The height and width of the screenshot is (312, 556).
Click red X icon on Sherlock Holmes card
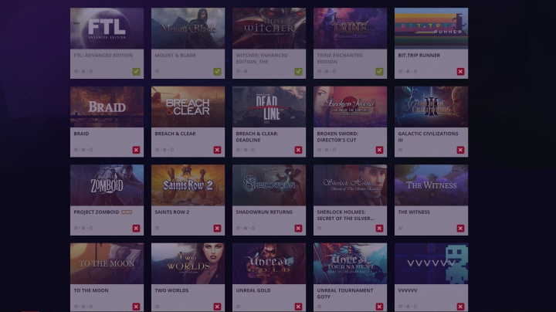pyautogui.click(x=379, y=229)
